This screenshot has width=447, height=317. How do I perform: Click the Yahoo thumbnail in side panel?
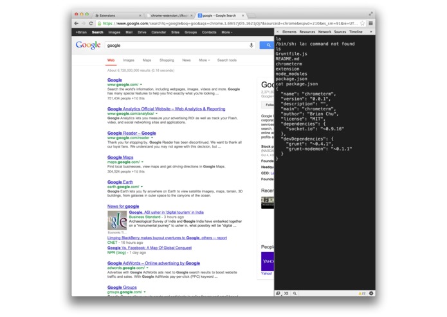(x=268, y=261)
